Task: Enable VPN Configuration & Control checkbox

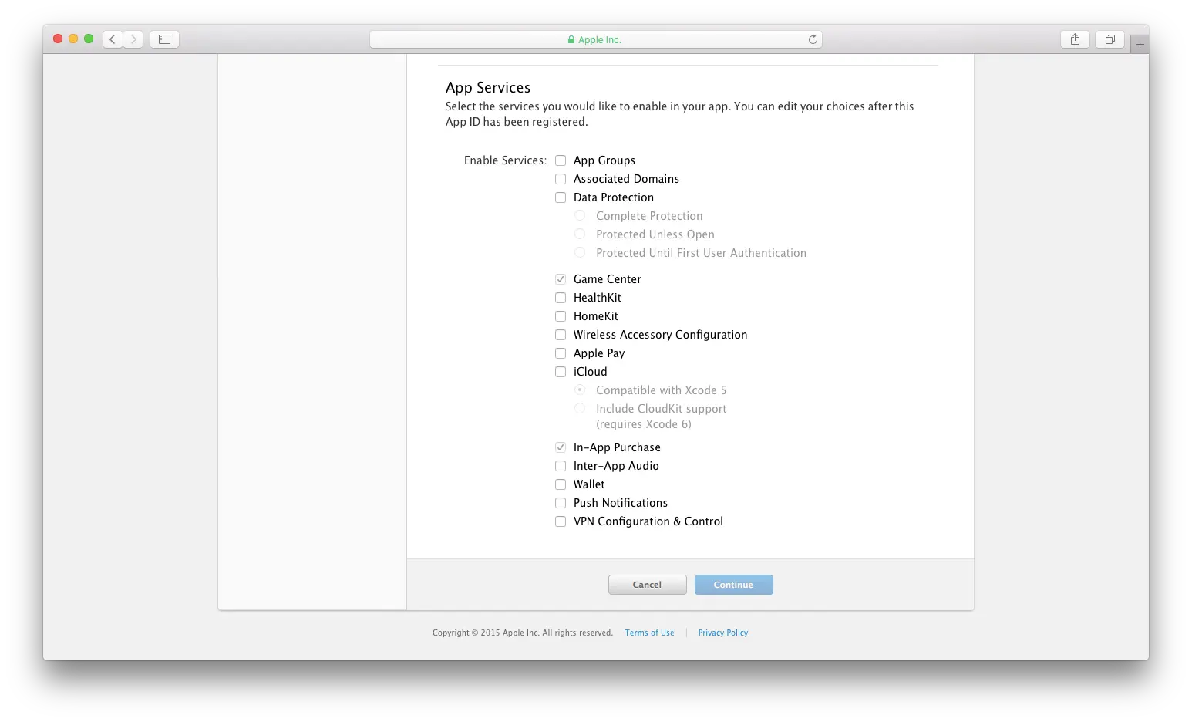Action: pos(561,521)
